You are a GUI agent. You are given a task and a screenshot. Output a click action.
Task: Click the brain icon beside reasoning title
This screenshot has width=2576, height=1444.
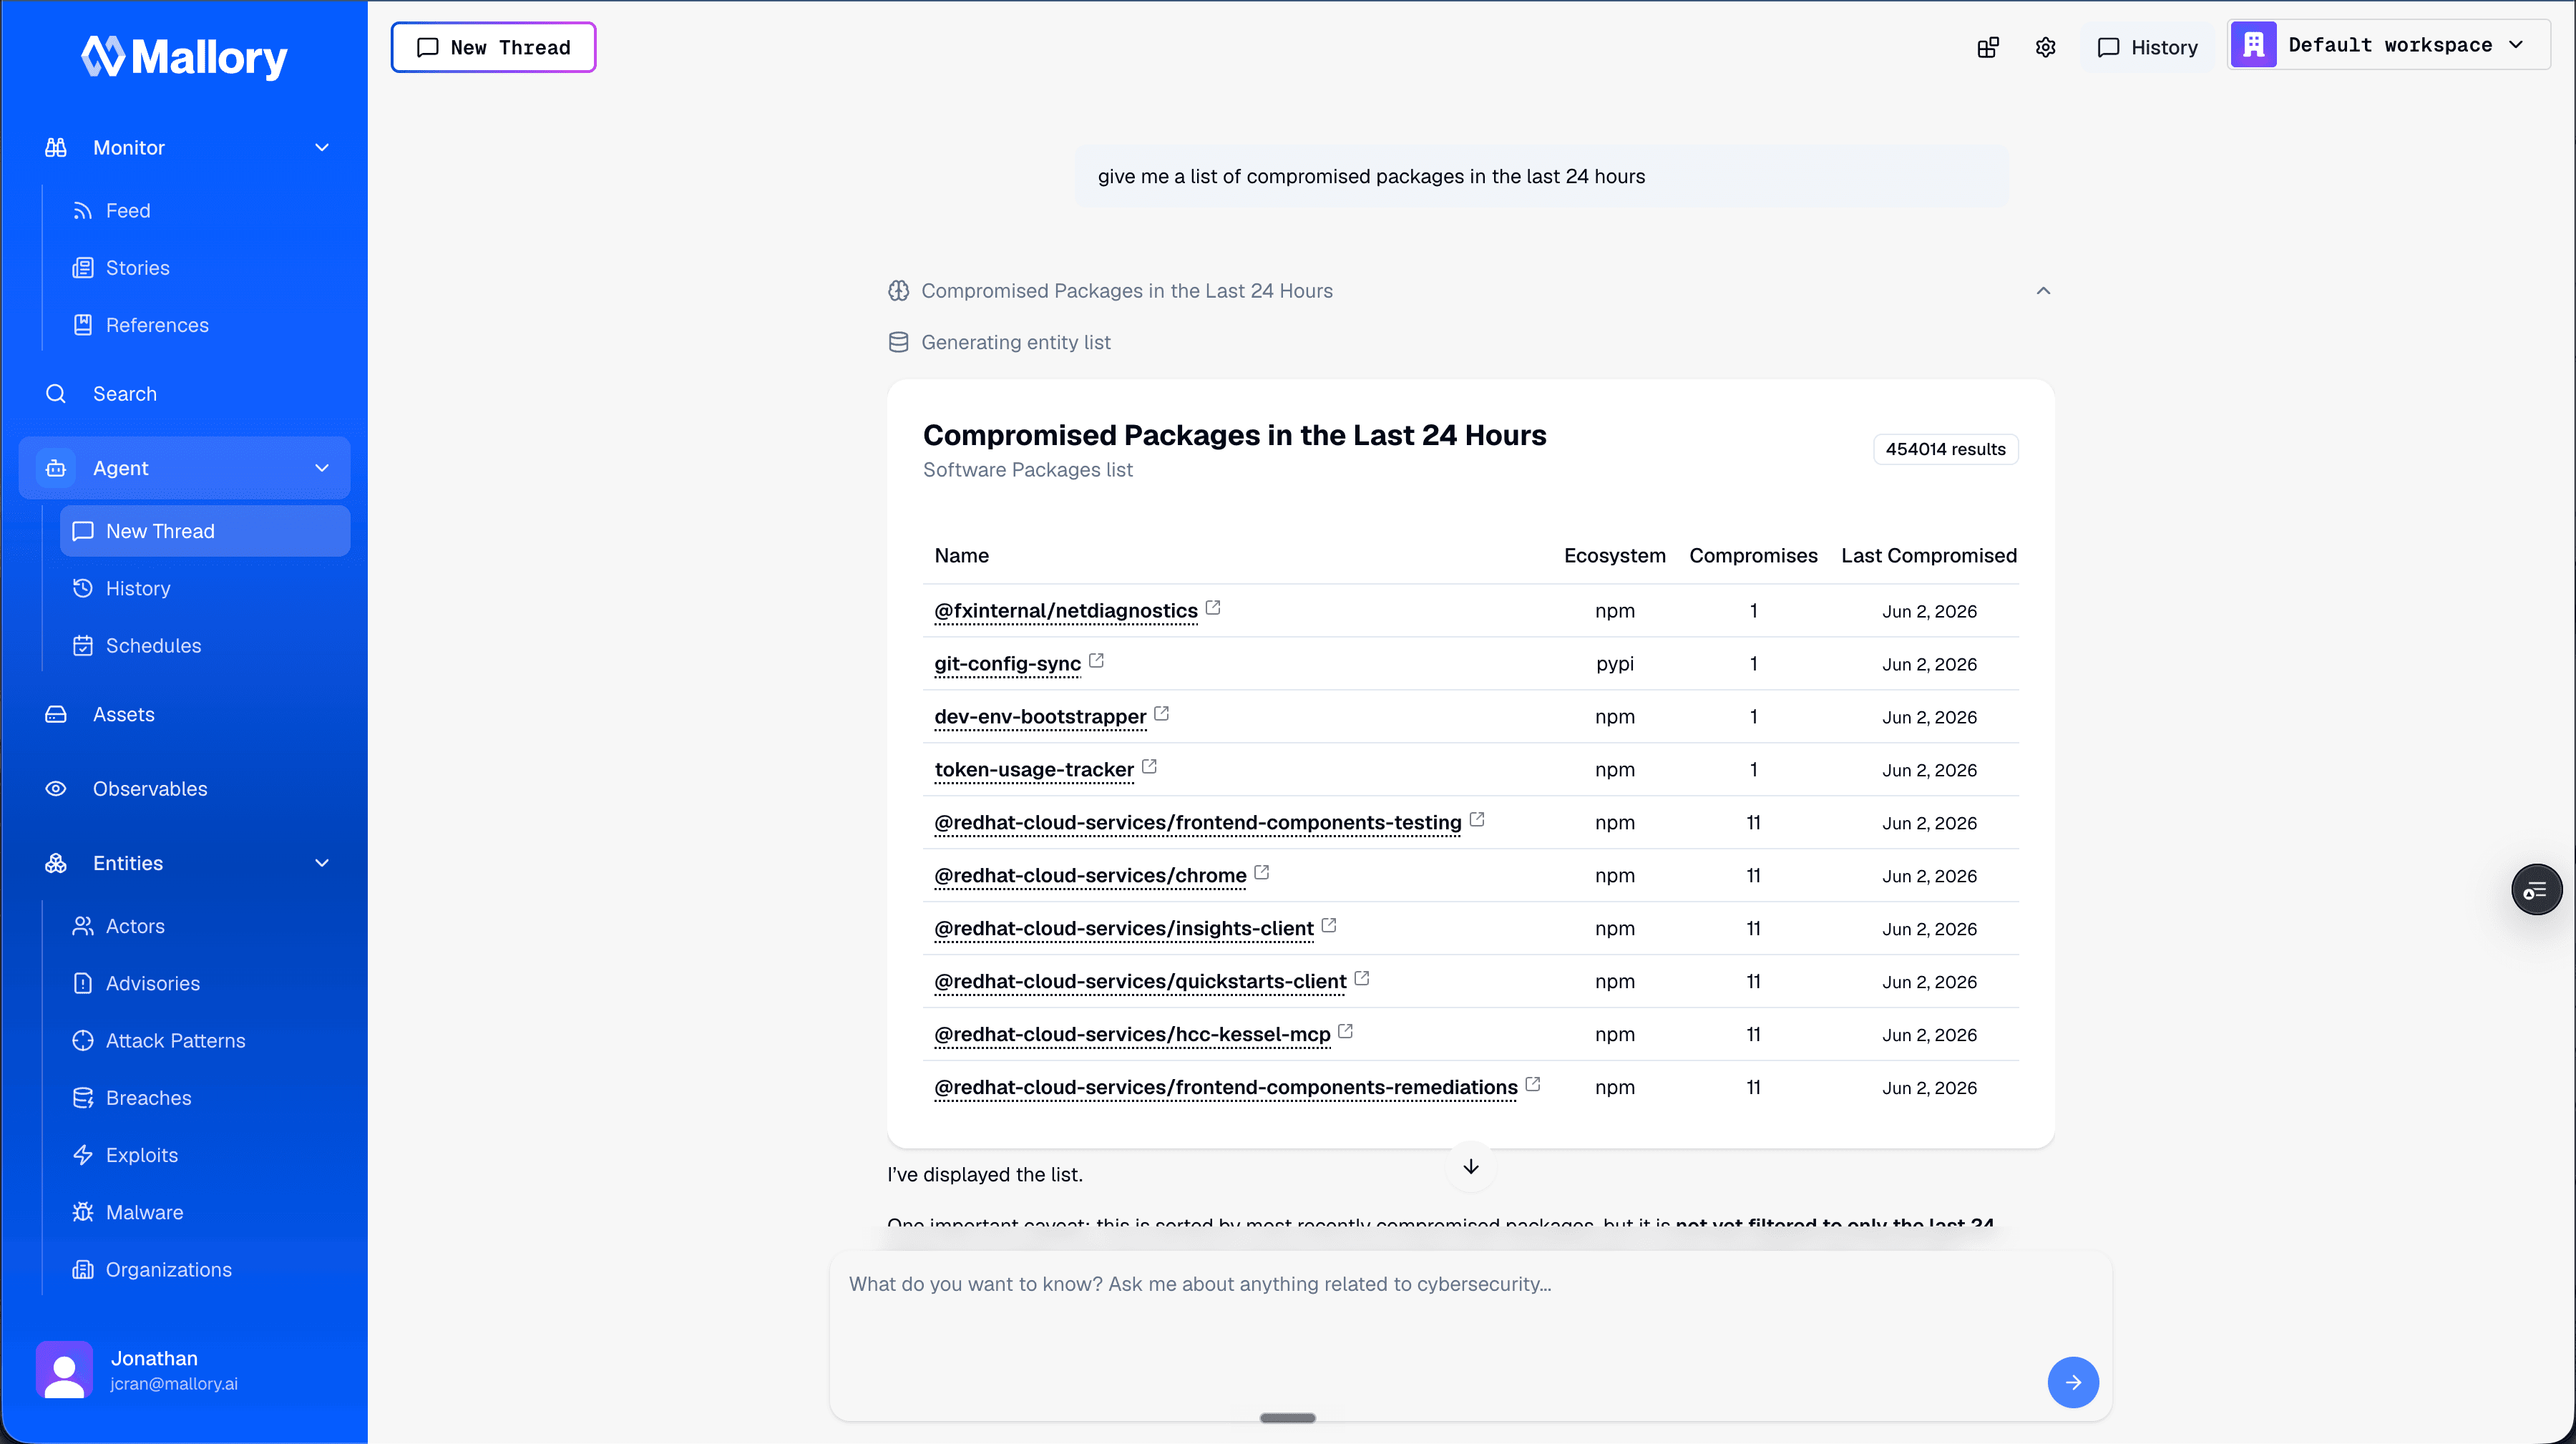point(898,291)
